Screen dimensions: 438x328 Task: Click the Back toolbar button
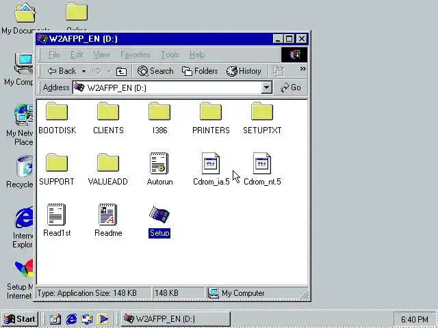62,71
